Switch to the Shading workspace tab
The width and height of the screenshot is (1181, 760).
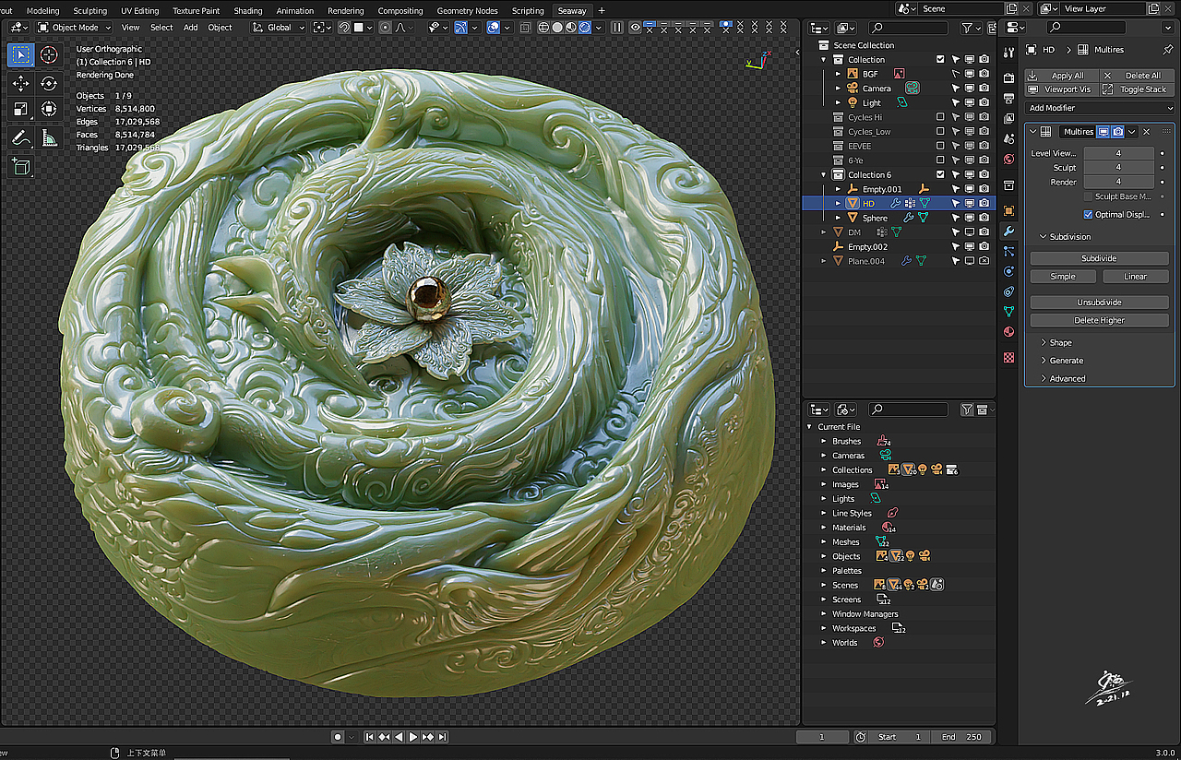248,11
